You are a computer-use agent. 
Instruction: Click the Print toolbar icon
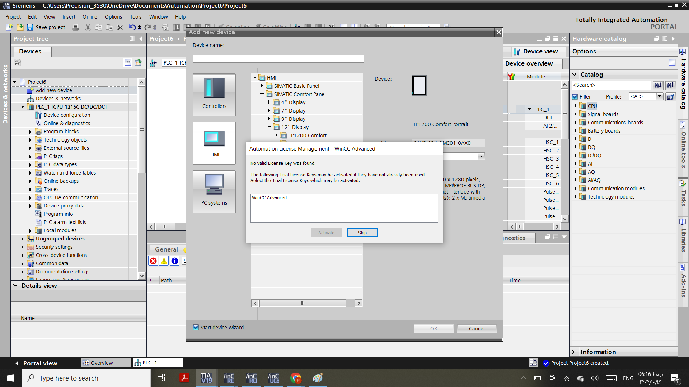tap(75, 27)
